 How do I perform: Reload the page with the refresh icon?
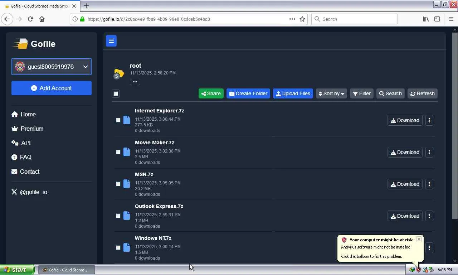pyautogui.click(x=30, y=19)
